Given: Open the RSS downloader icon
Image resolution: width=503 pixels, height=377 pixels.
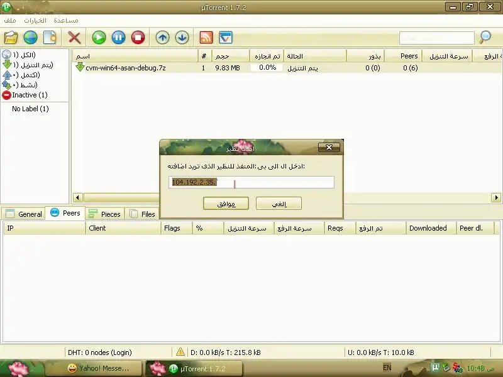Looking at the screenshot, I should click(206, 38).
